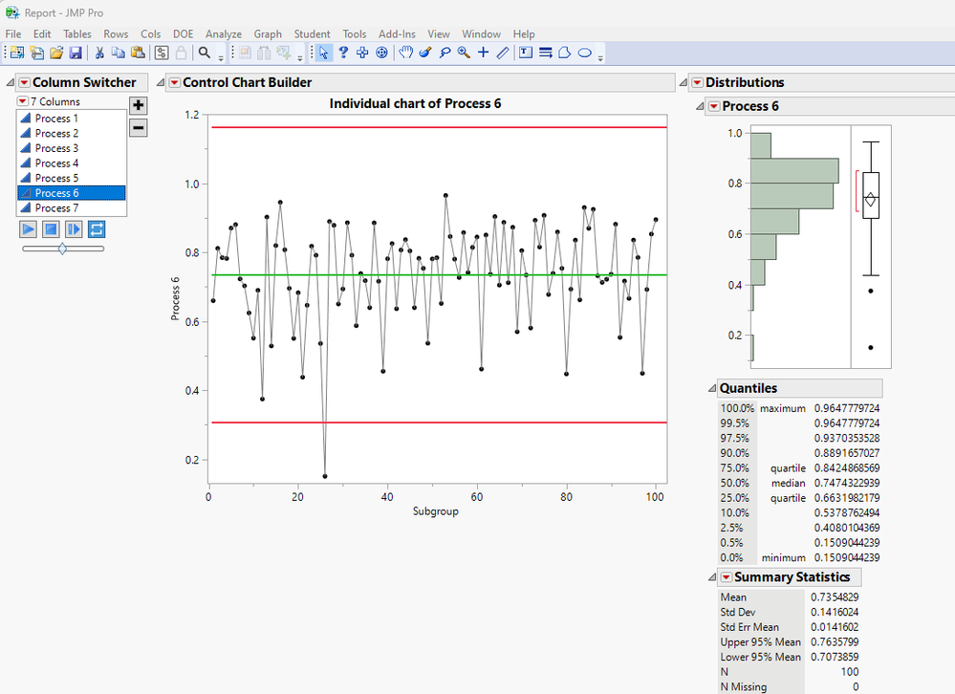This screenshot has width=955, height=694.
Task: Select the Help question mark tool
Action: coord(343,53)
